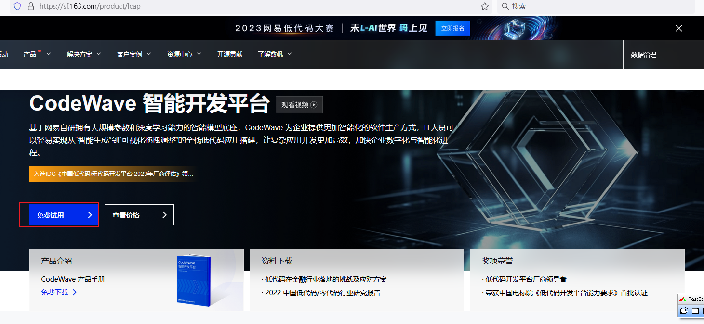The height and width of the screenshot is (324, 704).
Task: Select 开源贡献 in the navigation bar
Action: (230, 54)
